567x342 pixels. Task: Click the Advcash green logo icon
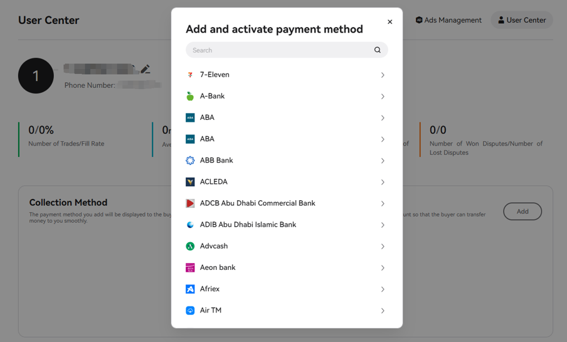point(190,246)
